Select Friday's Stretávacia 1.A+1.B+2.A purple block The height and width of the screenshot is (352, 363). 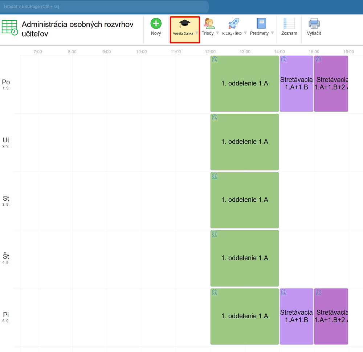coord(331,316)
